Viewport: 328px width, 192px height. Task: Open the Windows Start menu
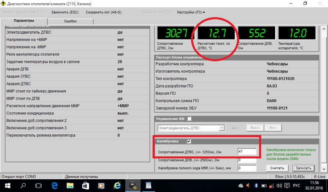pyautogui.click(x=8, y=186)
